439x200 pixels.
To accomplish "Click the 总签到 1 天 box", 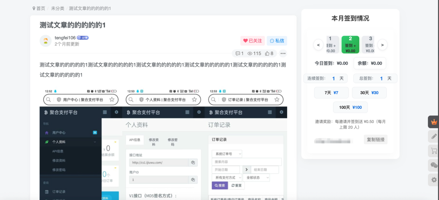I will click(x=375, y=78).
